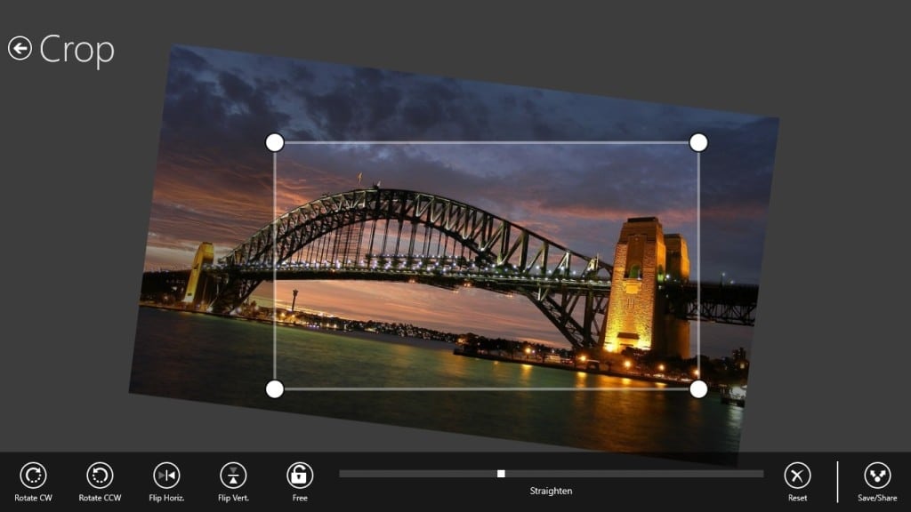Click the back arrow next to Crop
911x512 pixels.
click(20, 48)
